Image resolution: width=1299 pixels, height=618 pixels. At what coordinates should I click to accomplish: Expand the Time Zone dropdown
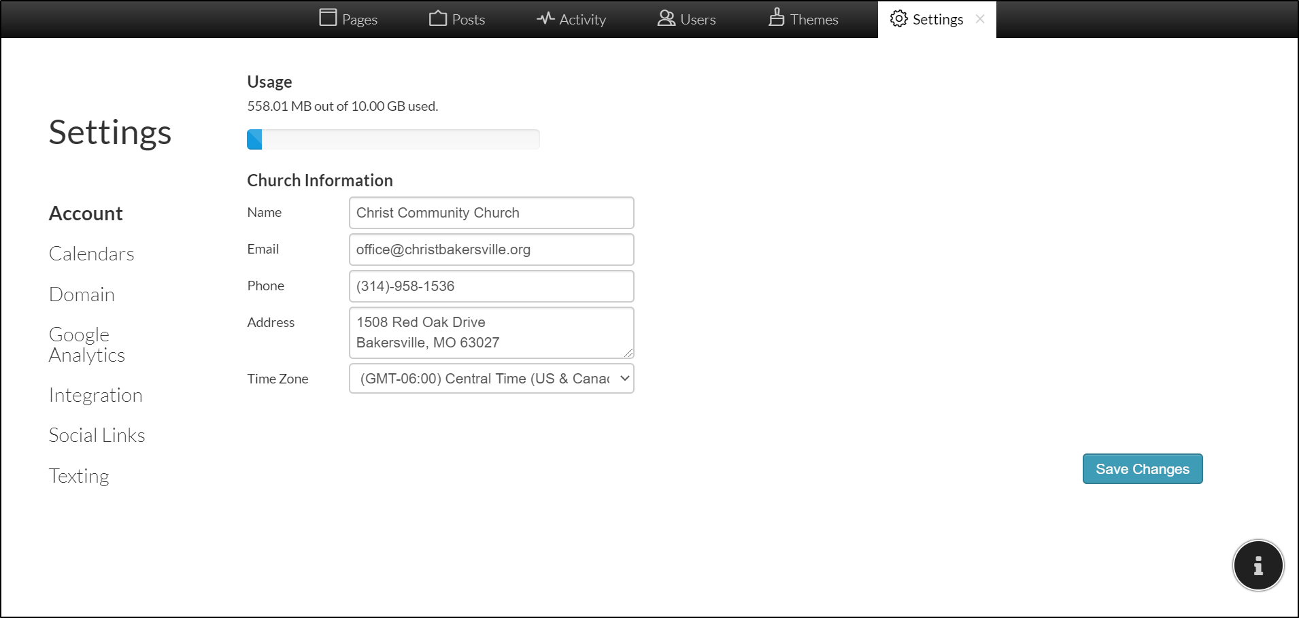tap(491, 379)
